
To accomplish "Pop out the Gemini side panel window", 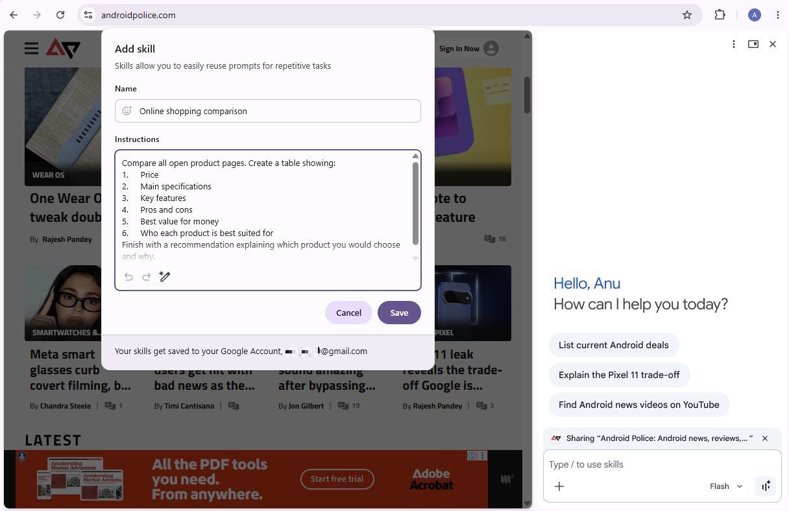I will [753, 44].
